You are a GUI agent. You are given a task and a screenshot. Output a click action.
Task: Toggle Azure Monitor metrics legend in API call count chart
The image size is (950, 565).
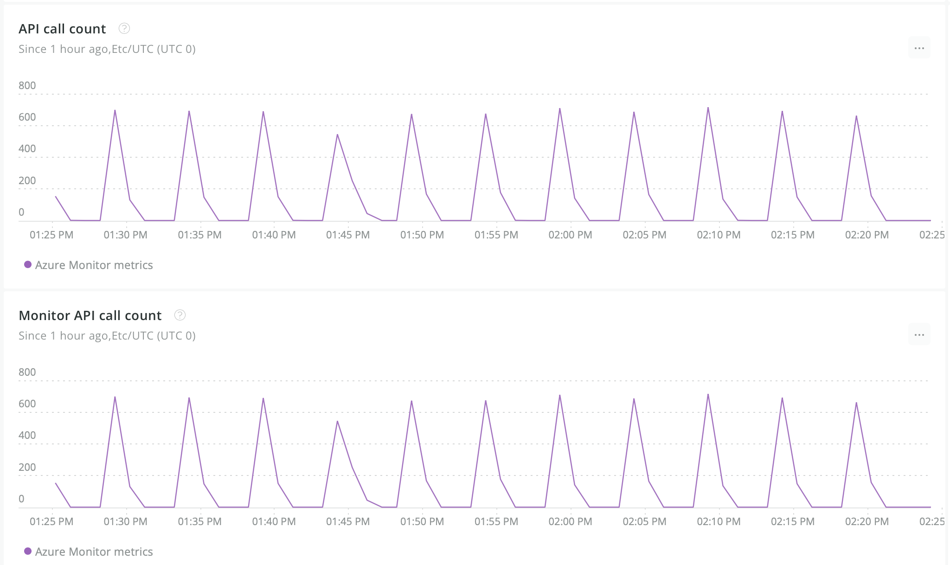[x=89, y=265]
